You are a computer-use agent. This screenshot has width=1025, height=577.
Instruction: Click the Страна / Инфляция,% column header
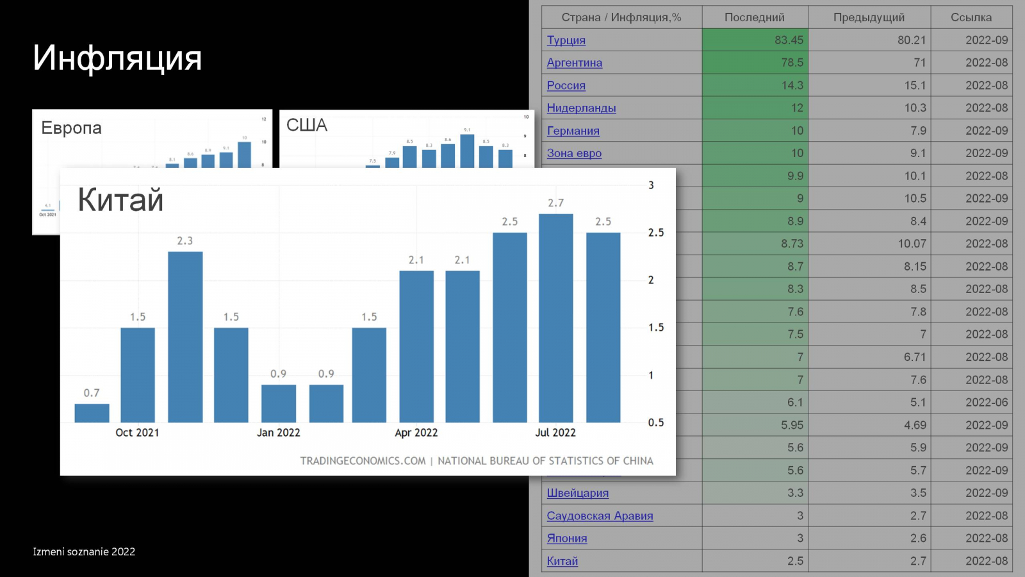(x=621, y=17)
